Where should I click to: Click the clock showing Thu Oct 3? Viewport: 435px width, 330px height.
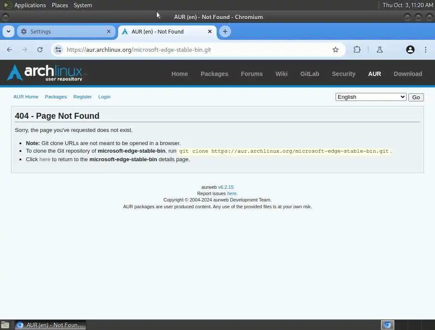tap(407, 5)
